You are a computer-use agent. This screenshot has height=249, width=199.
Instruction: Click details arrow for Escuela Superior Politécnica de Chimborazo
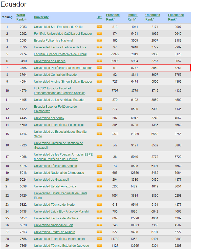click(99, 109)
